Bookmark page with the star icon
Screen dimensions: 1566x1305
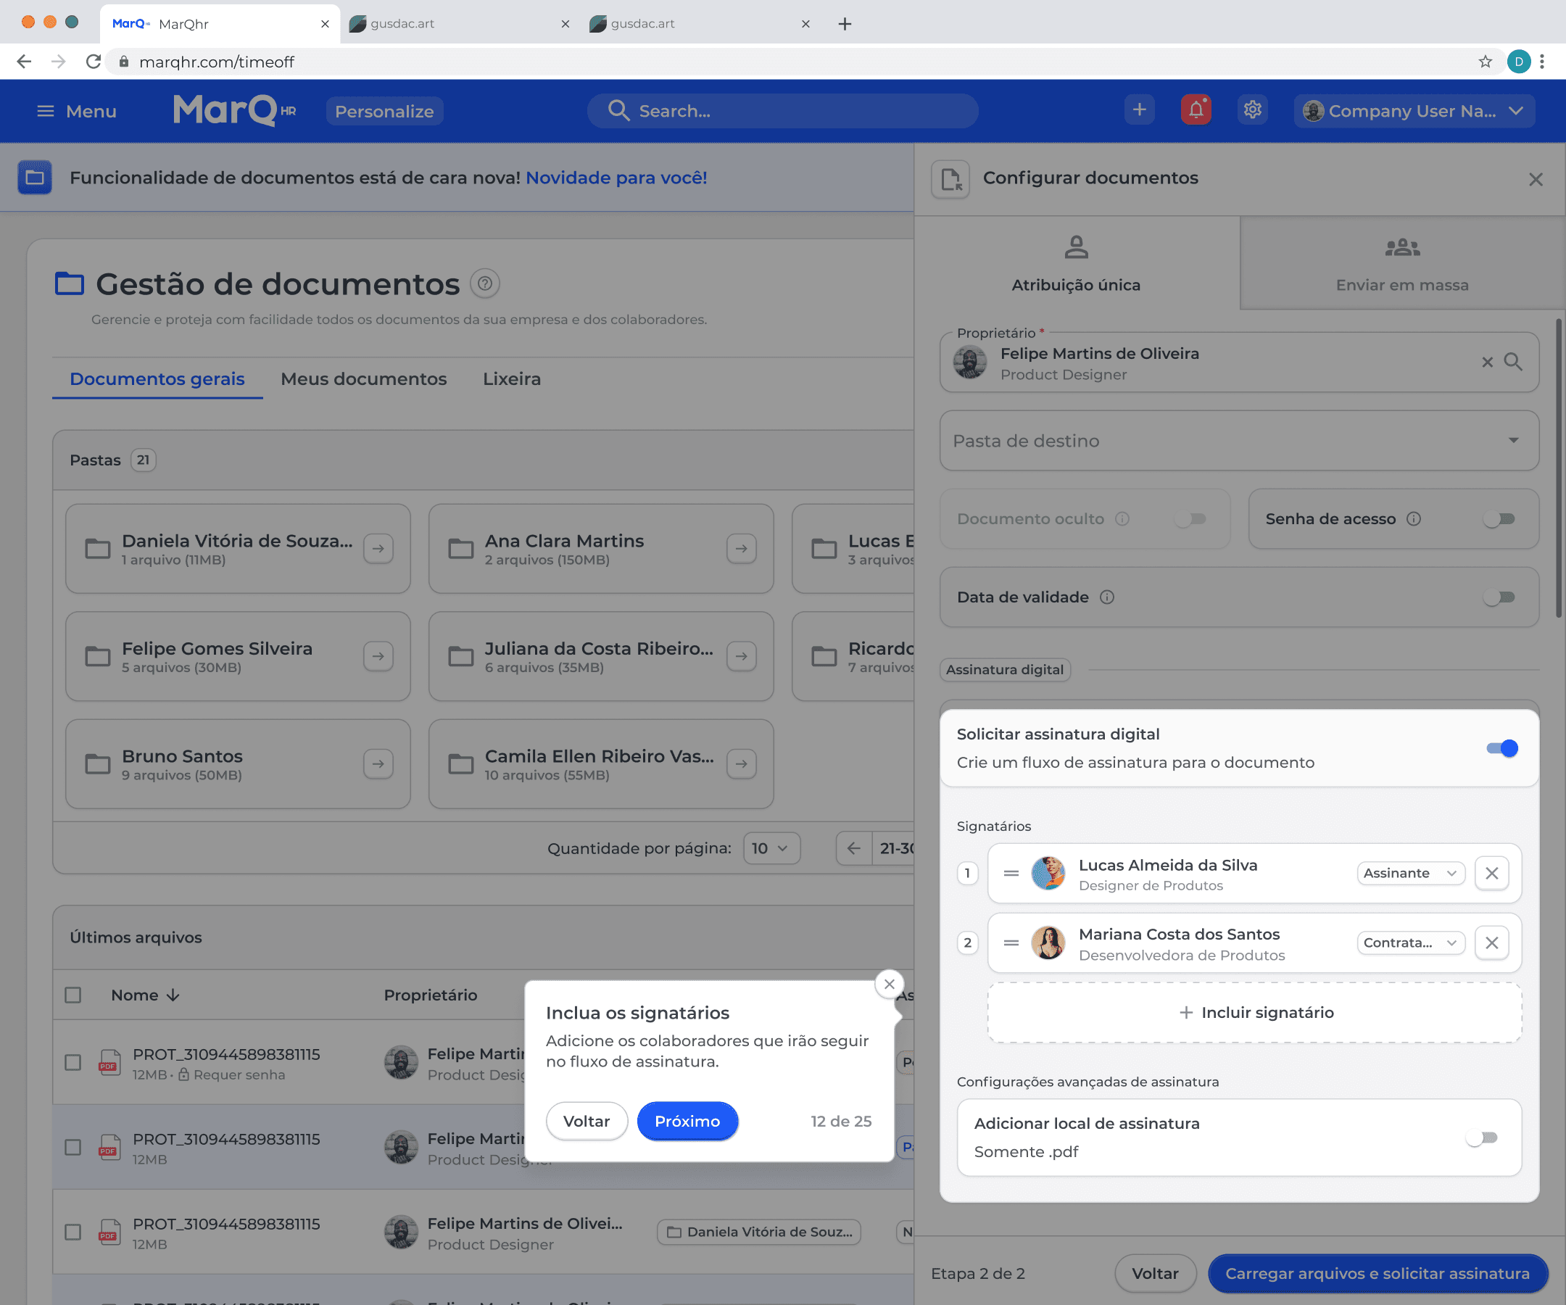click(x=1485, y=62)
